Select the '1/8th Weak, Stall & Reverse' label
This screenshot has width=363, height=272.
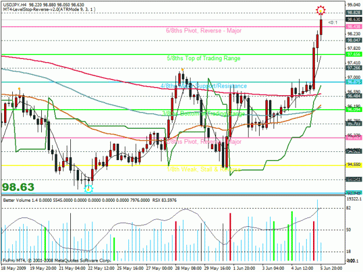point(204,169)
